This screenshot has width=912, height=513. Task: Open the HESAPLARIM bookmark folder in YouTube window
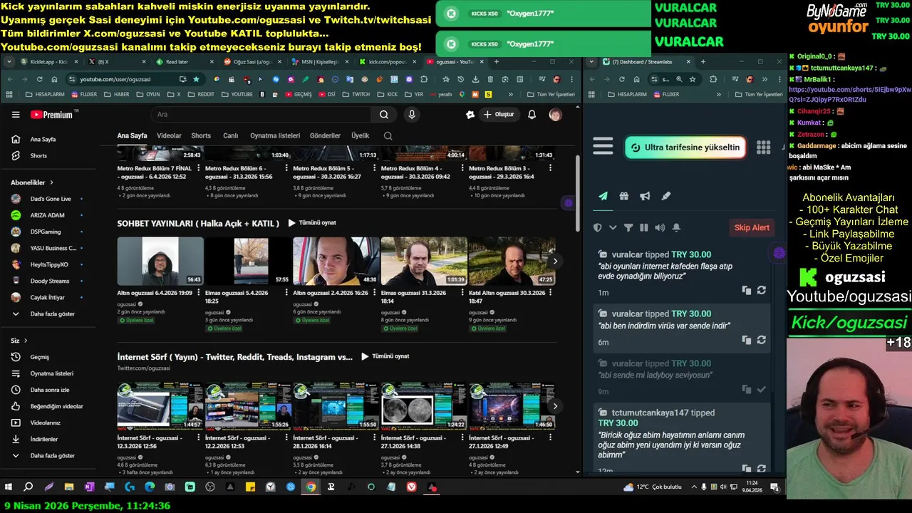point(43,94)
